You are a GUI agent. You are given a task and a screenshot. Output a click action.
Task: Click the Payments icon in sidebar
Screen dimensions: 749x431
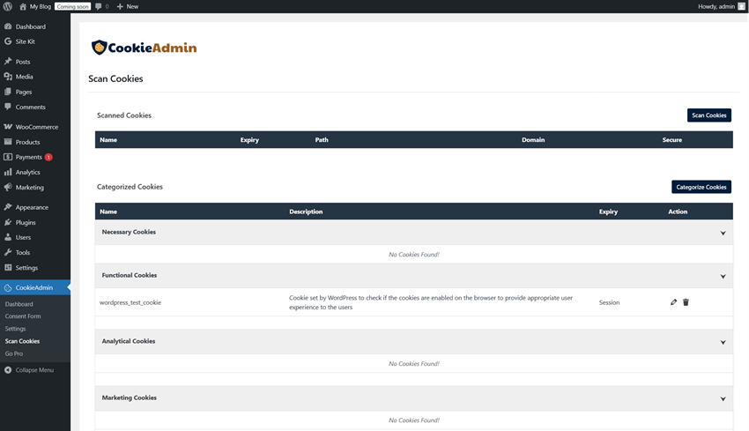pyautogui.click(x=8, y=157)
